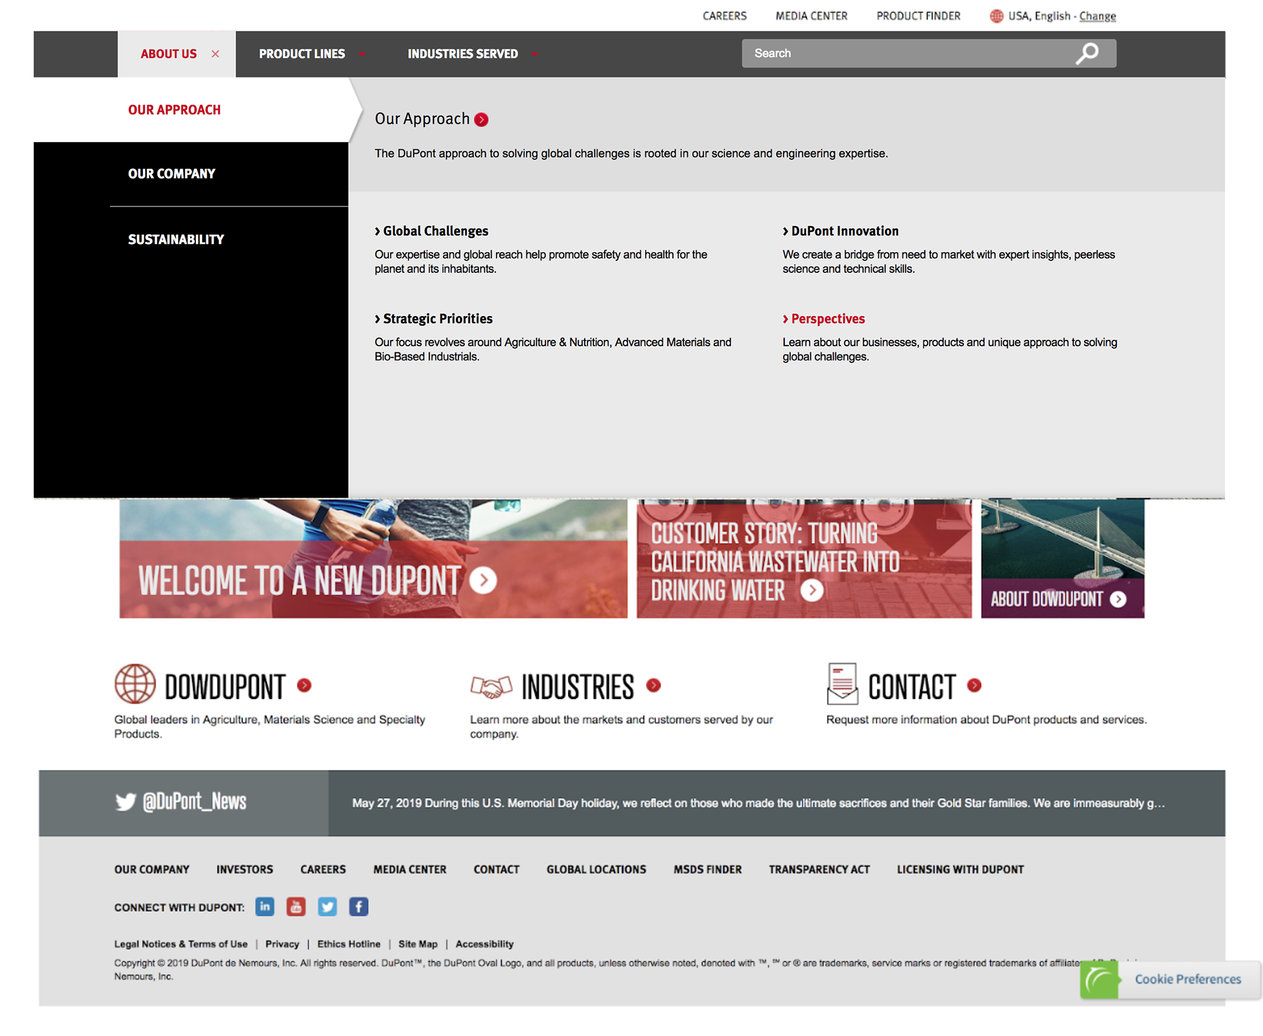Click the CONTACT heading text
This screenshot has width=1263, height=1036.
click(x=912, y=687)
